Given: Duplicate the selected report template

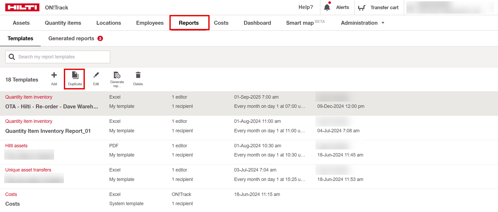Looking at the screenshot, I should [x=75, y=75].
